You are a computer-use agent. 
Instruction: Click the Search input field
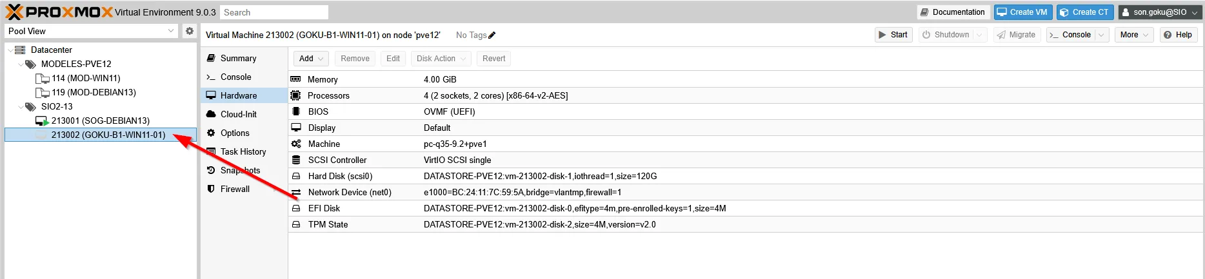coord(274,12)
